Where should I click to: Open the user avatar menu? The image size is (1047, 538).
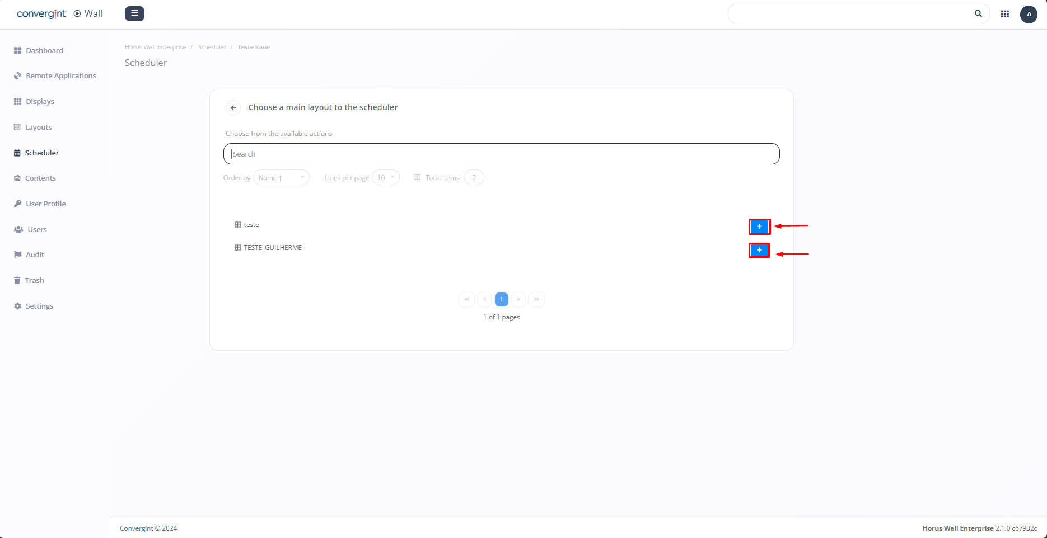[x=1029, y=15]
